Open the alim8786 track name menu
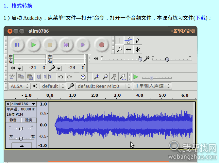 coord(24,104)
